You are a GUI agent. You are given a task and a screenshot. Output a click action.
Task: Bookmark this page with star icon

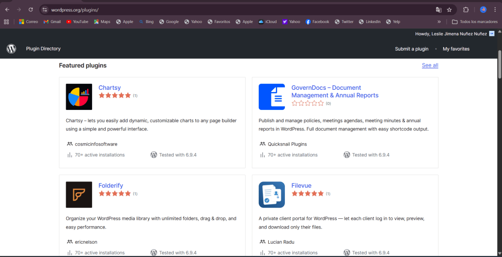pos(449,10)
